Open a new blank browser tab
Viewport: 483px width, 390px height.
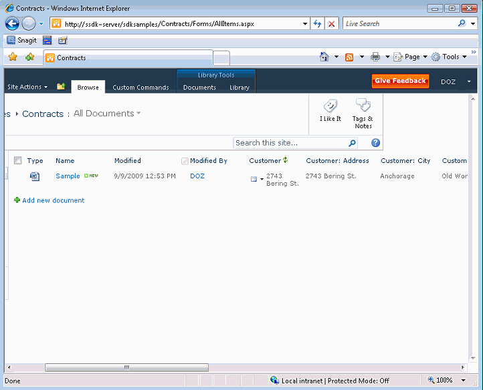point(221,58)
